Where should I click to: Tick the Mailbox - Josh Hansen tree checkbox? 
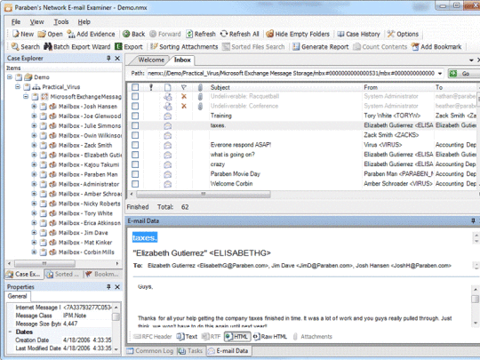pyautogui.click(x=44, y=107)
